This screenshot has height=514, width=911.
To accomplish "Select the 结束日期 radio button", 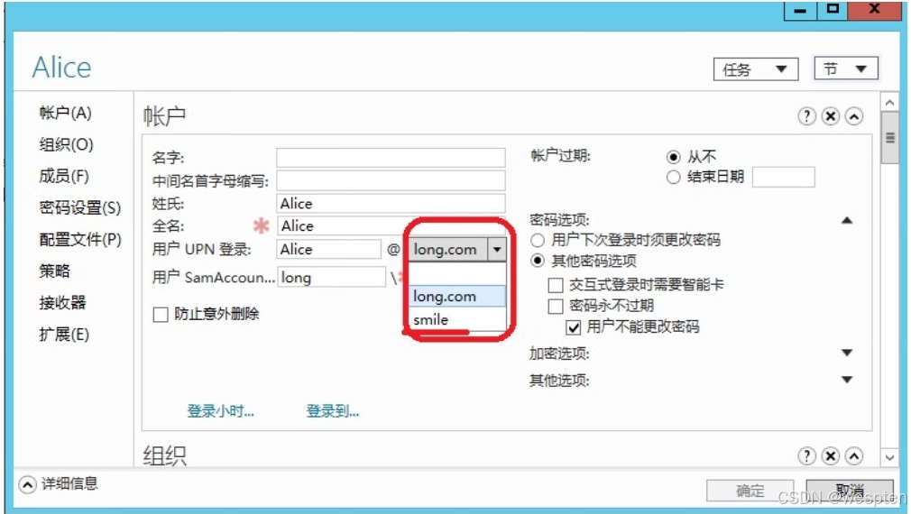I will (674, 177).
